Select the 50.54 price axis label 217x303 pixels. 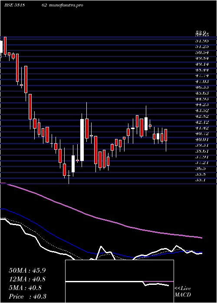click(x=201, y=52)
